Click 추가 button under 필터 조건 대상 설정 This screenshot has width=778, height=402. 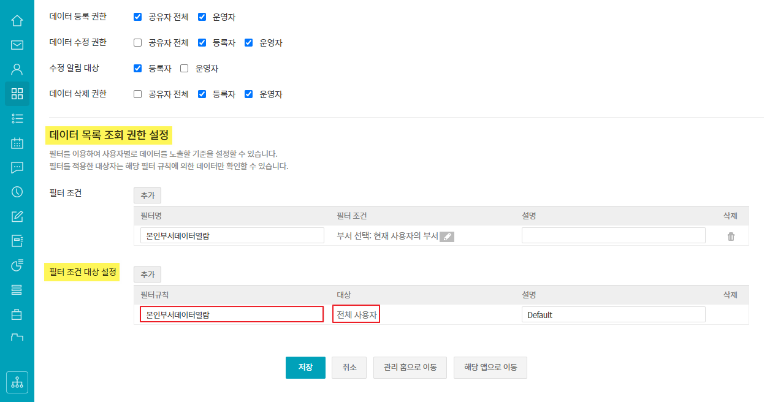tap(147, 275)
